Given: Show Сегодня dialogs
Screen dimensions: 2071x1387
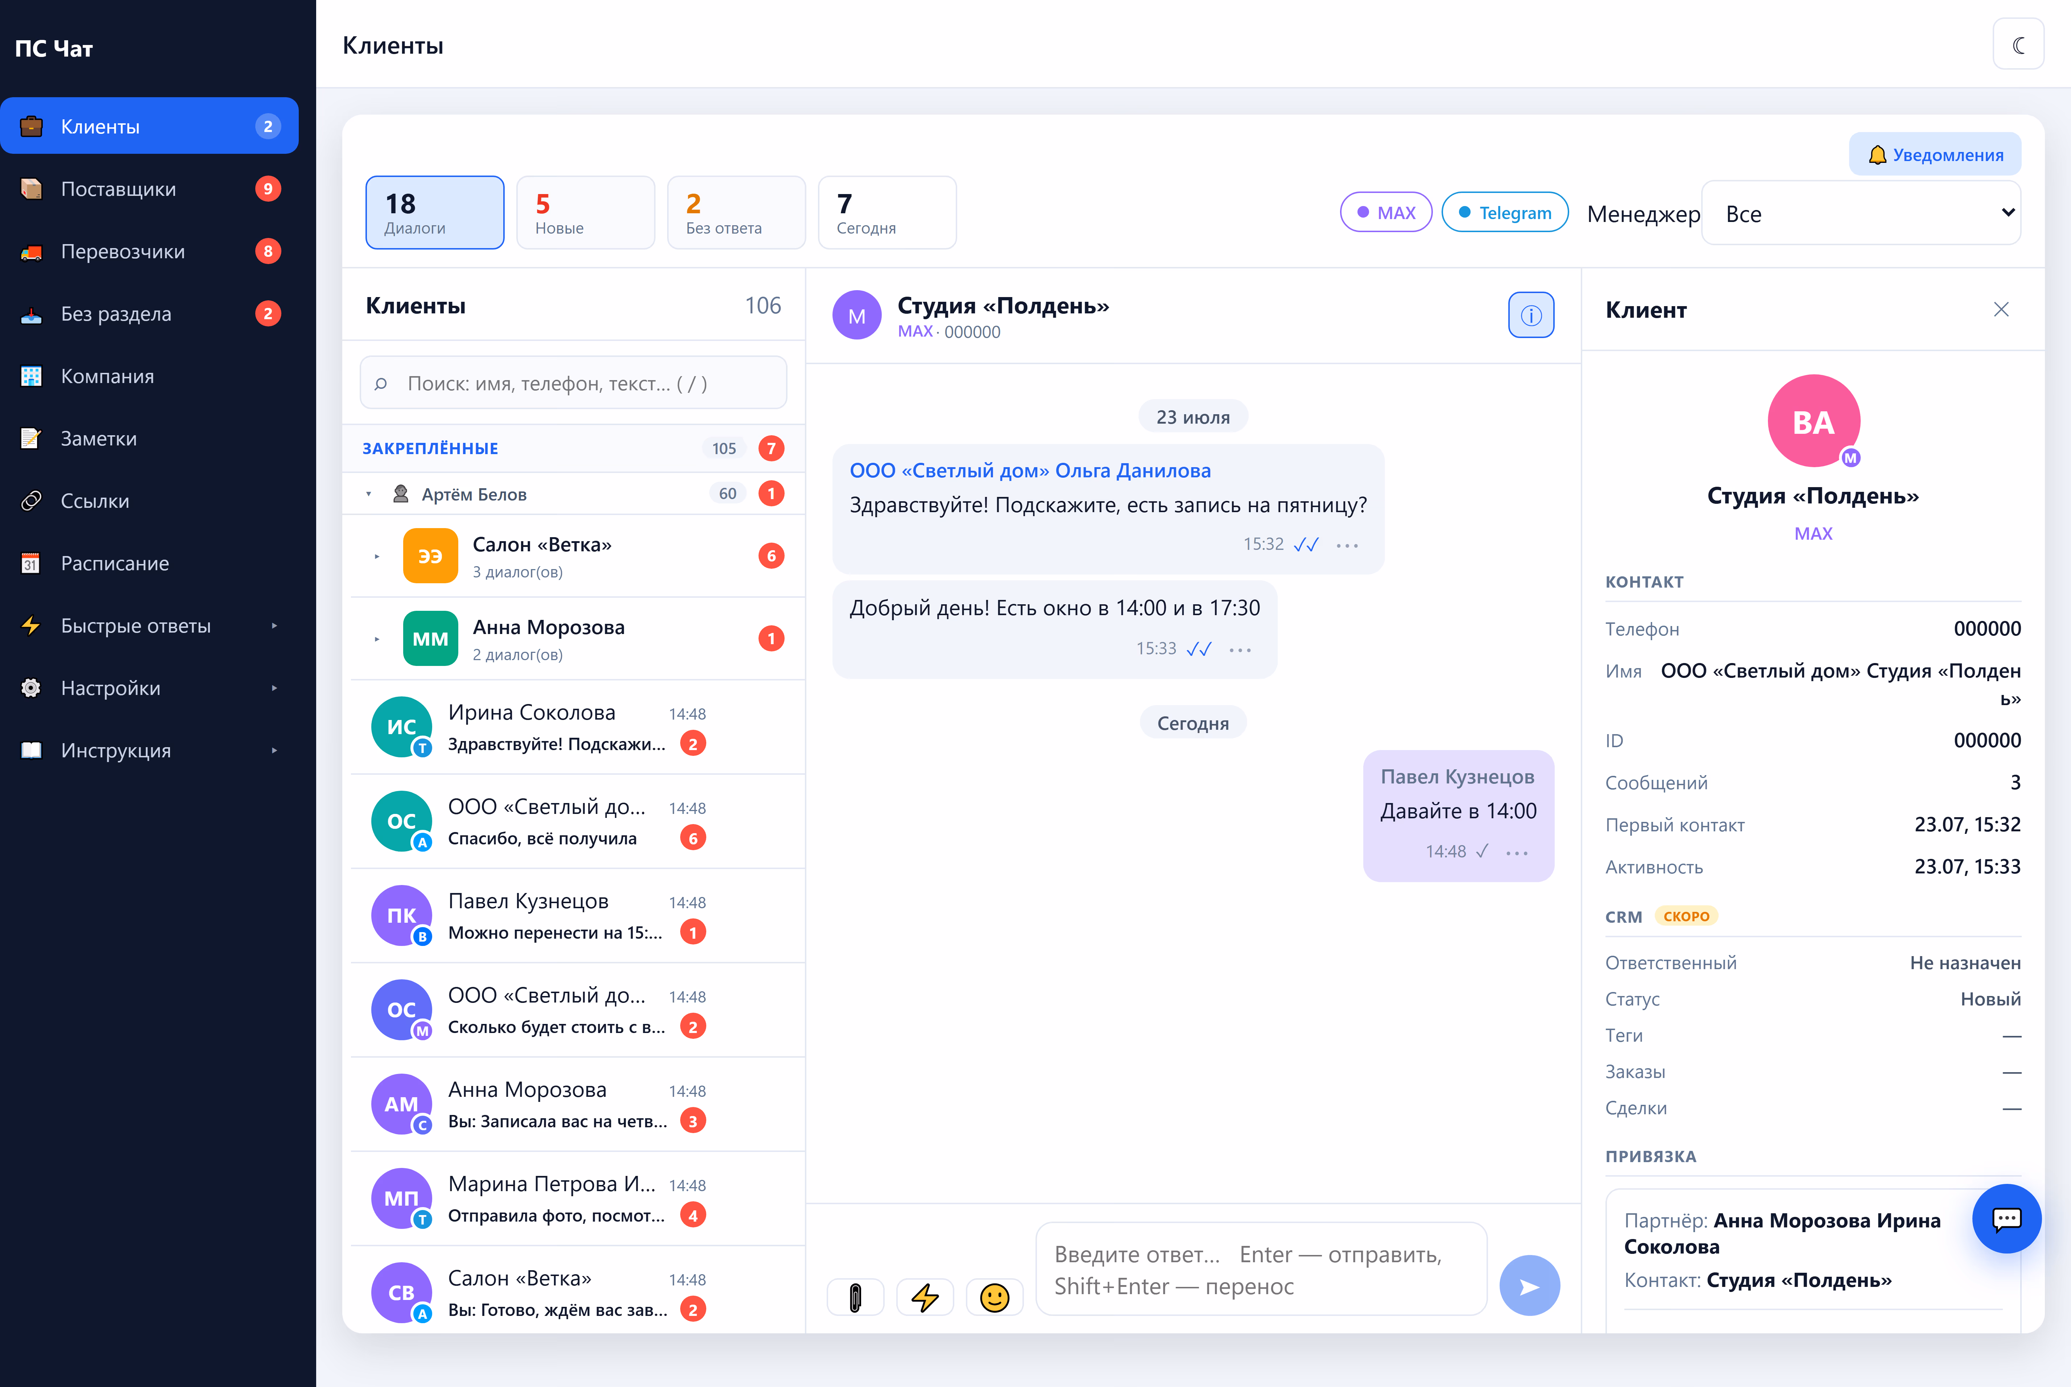Looking at the screenshot, I should click(x=887, y=212).
